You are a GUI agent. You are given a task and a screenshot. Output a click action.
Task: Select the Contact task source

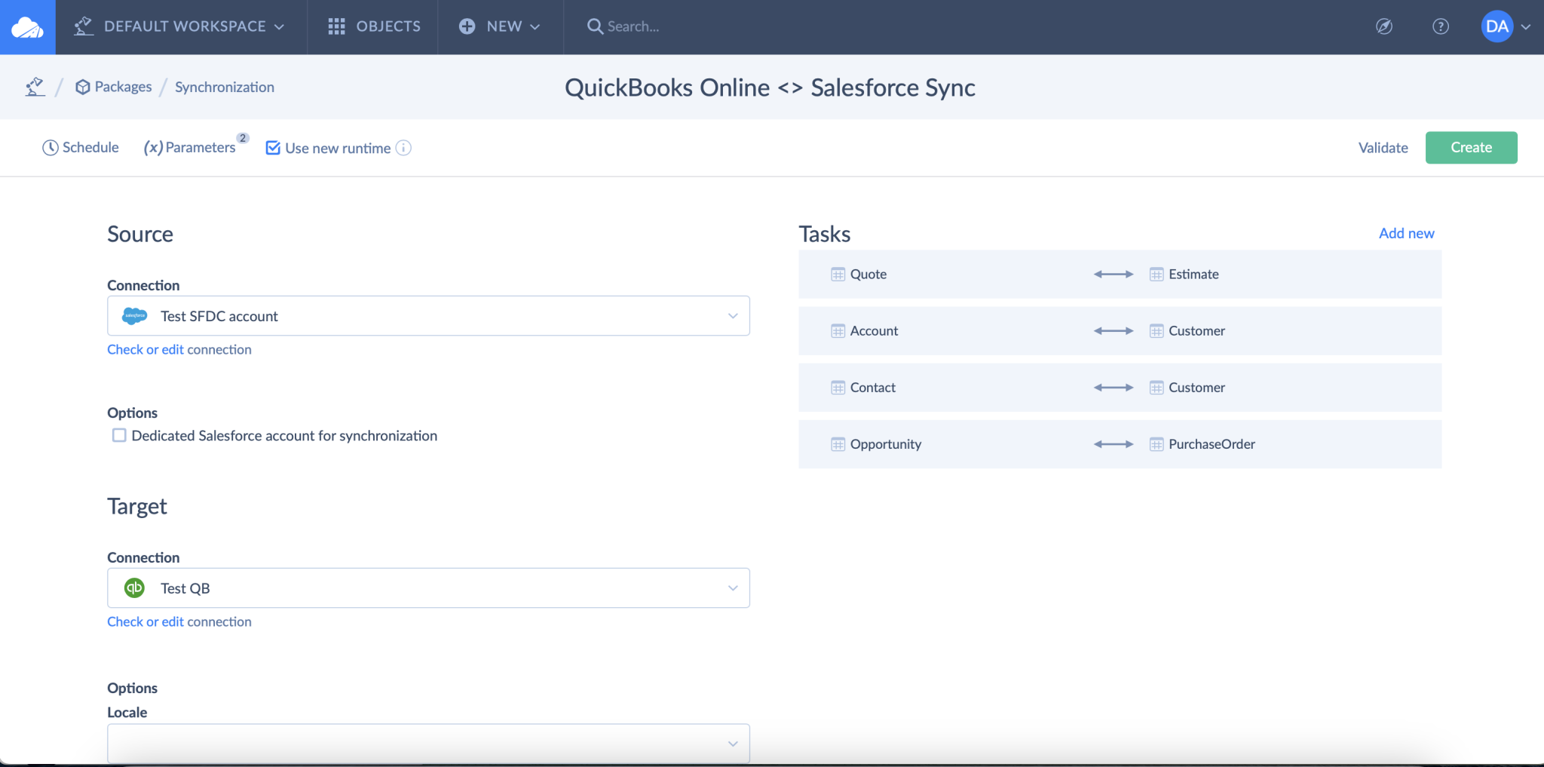[x=873, y=388]
